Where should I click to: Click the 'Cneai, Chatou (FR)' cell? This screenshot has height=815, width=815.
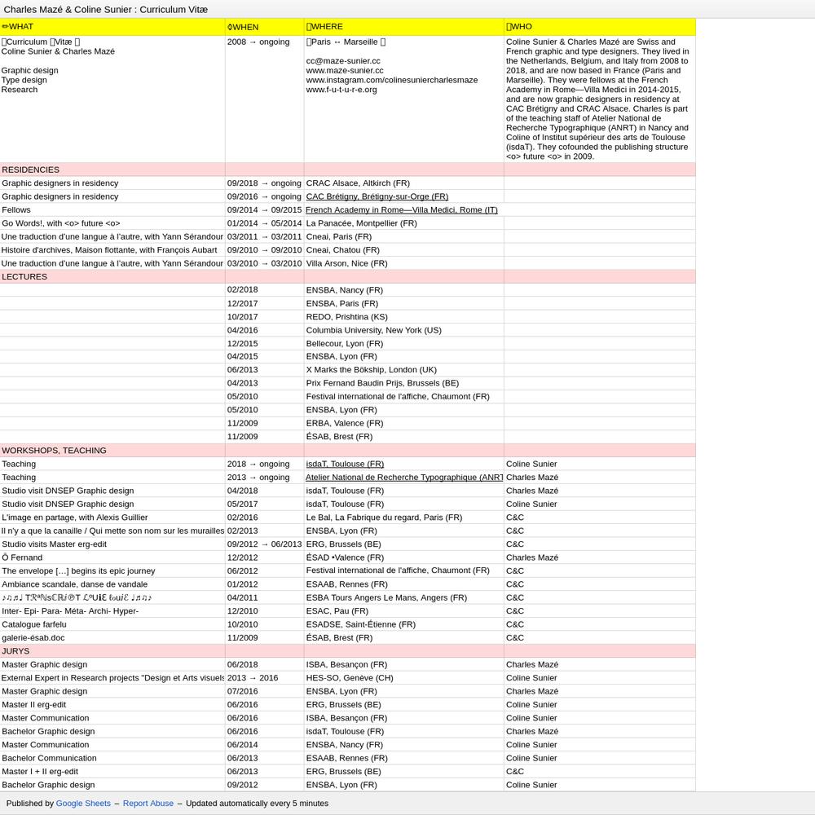click(x=404, y=250)
